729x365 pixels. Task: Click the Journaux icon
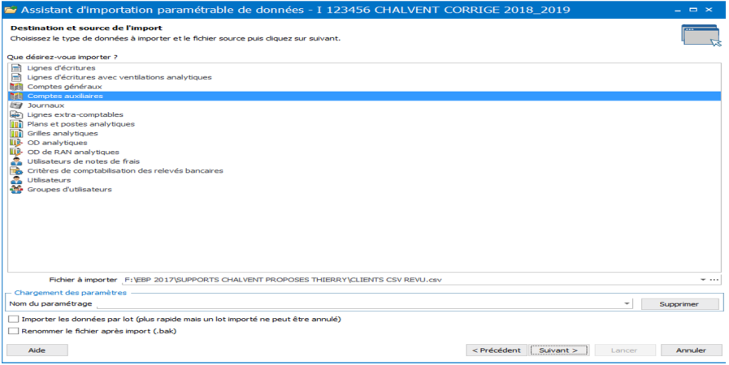coord(16,105)
